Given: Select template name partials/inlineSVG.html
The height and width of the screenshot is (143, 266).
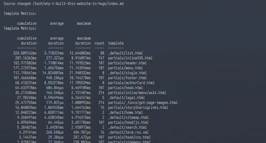Looking at the screenshot, I should (x=130, y=58).
